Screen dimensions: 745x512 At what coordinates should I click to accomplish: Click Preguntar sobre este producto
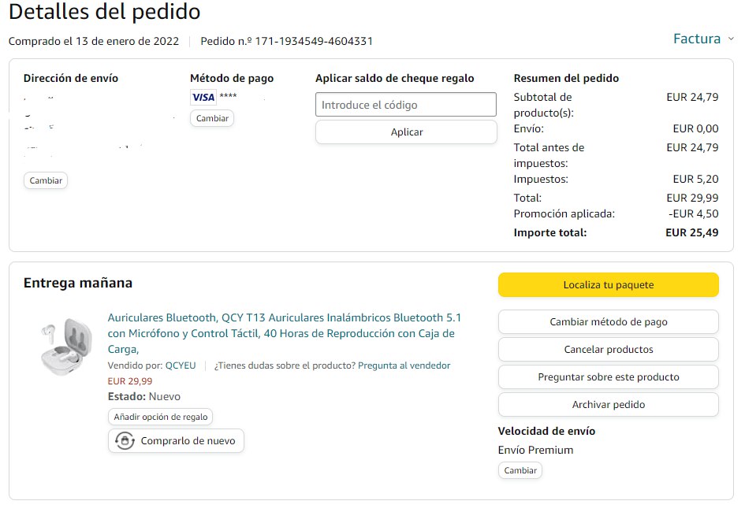[x=608, y=377]
